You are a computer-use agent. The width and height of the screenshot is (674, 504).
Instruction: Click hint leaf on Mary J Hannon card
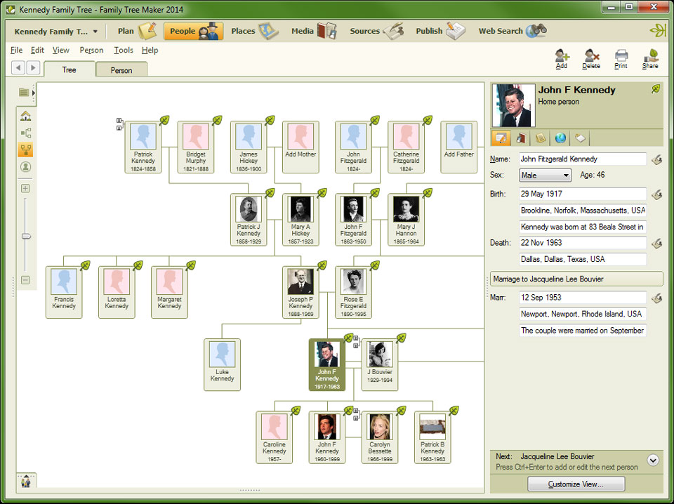coord(428,193)
